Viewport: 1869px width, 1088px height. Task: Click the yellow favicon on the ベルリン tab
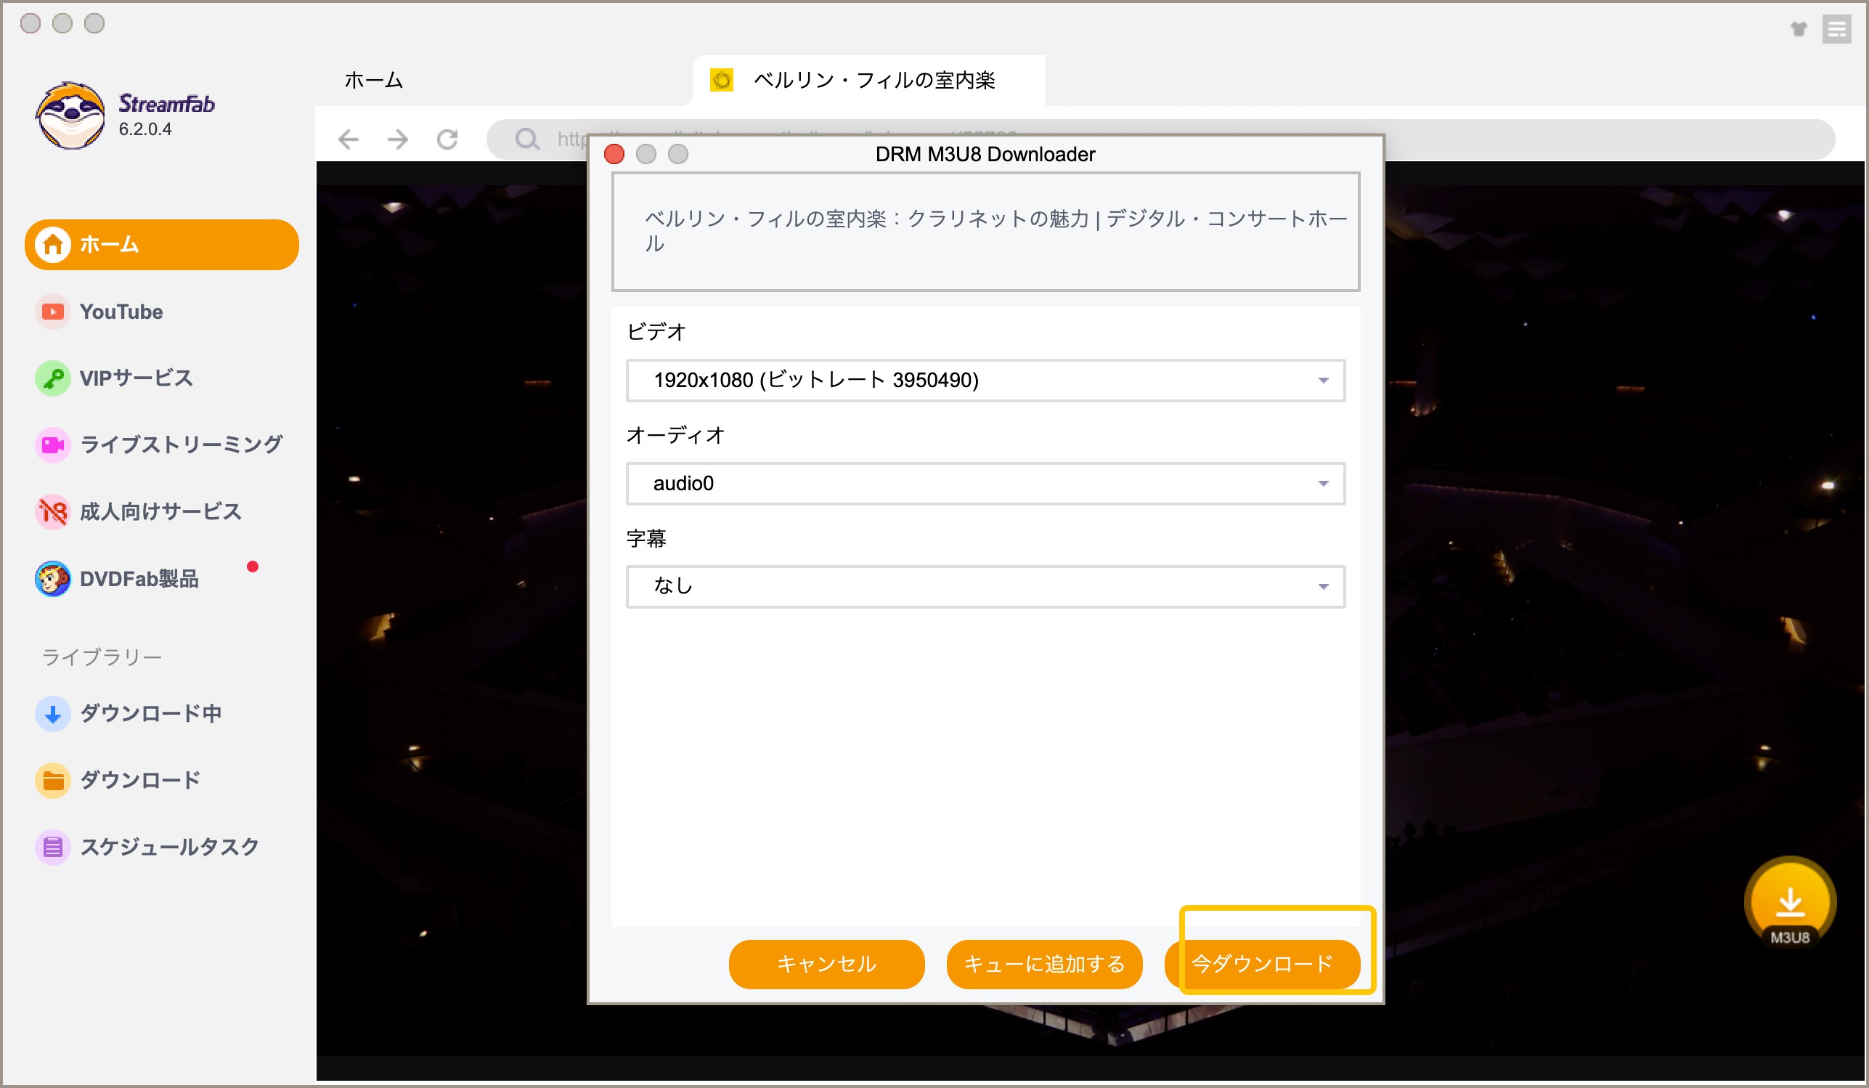722,79
